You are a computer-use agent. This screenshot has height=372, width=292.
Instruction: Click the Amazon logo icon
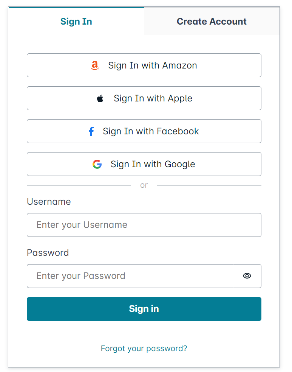point(95,66)
